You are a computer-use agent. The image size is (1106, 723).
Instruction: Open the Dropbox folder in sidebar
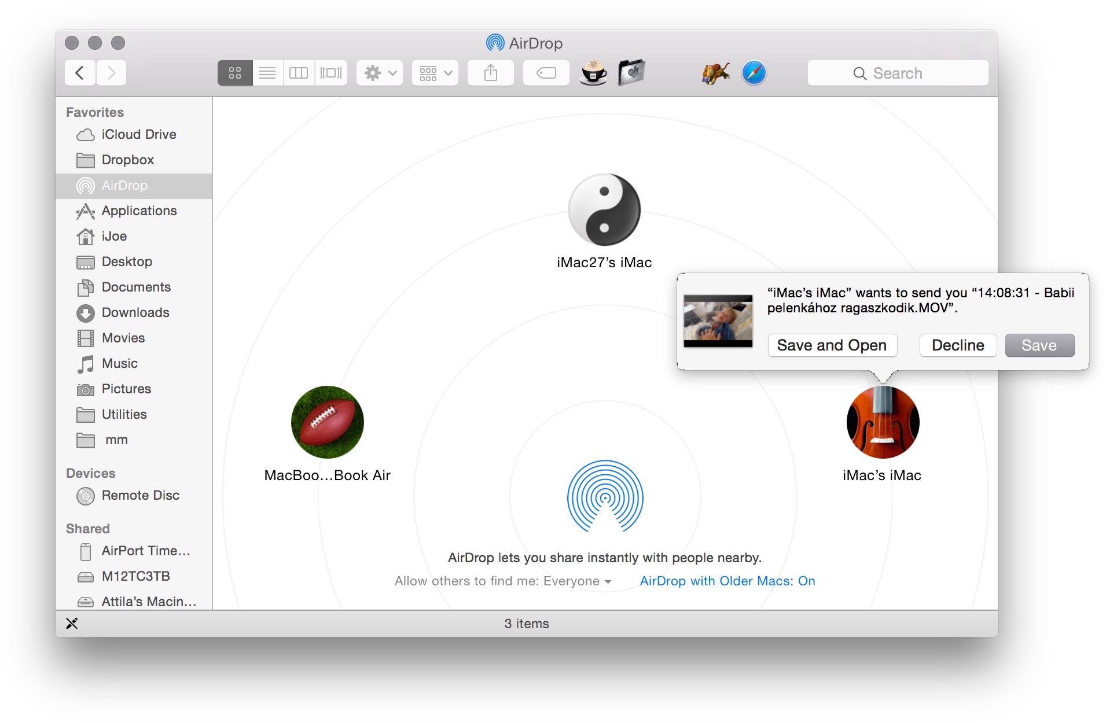click(134, 160)
